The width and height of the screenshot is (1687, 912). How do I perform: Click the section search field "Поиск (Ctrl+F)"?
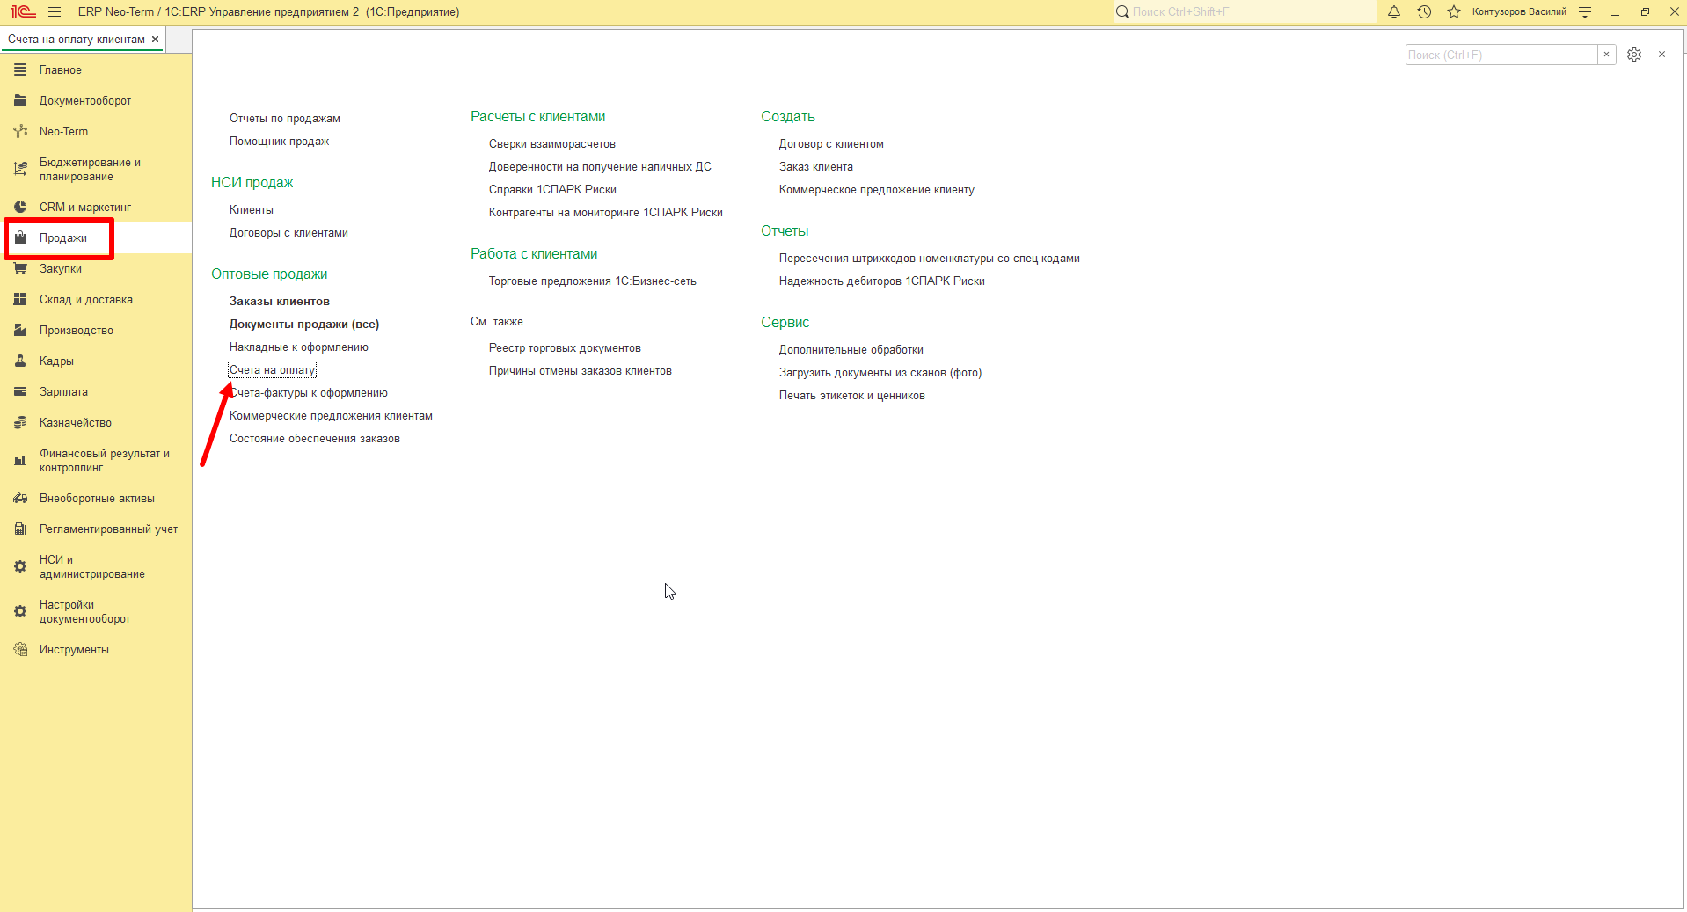click(1501, 55)
